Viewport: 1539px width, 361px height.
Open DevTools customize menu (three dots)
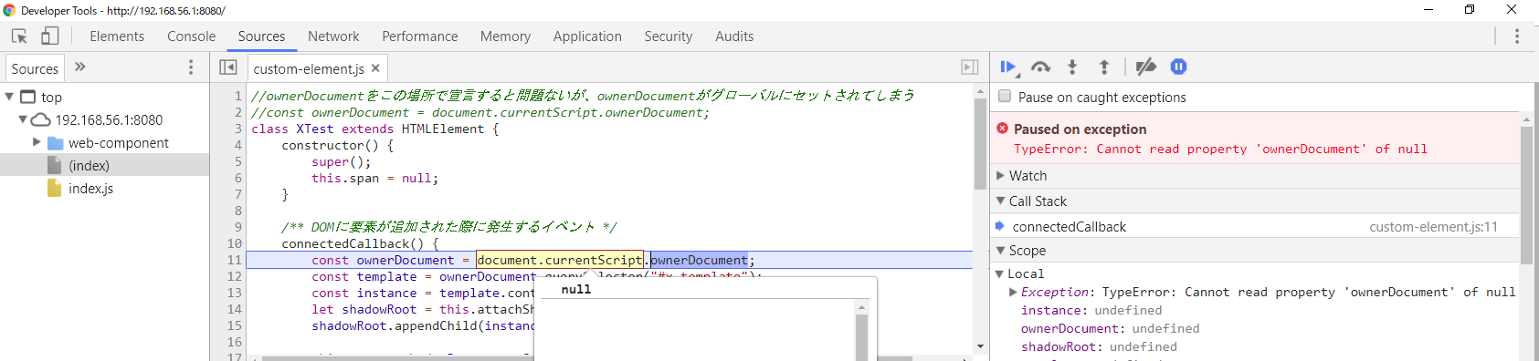click(x=1516, y=36)
